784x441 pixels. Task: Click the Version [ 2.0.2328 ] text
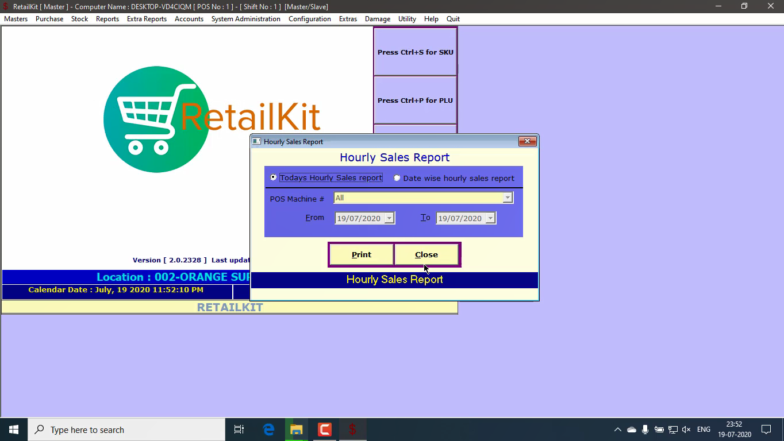(x=170, y=260)
